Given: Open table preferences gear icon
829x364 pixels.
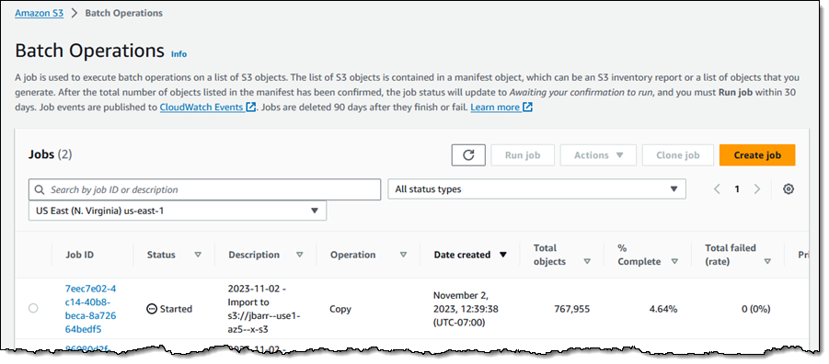Looking at the screenshot, I should pyautogui.click(x=789, y=189).
